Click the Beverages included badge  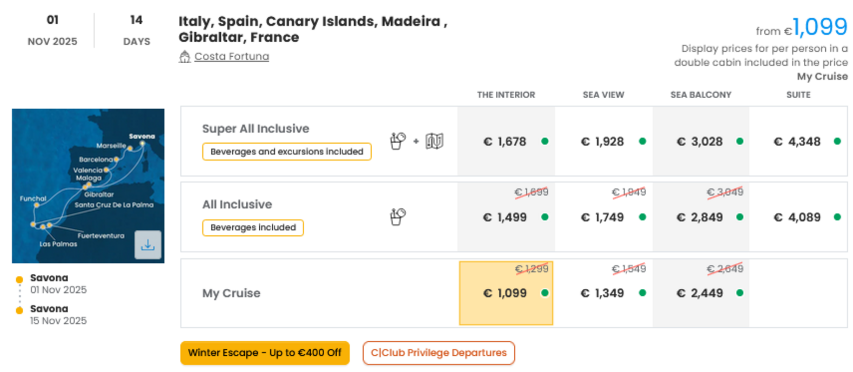click(253, 228)
